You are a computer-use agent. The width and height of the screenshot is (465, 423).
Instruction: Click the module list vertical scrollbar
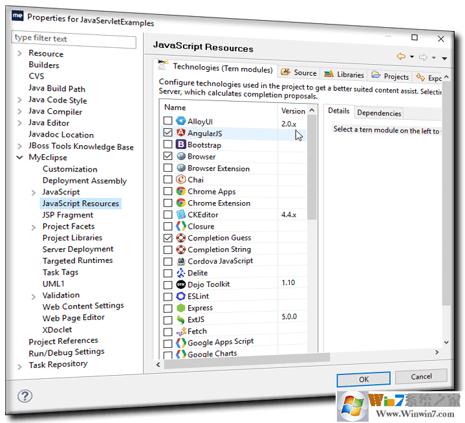tap(312, 168)
